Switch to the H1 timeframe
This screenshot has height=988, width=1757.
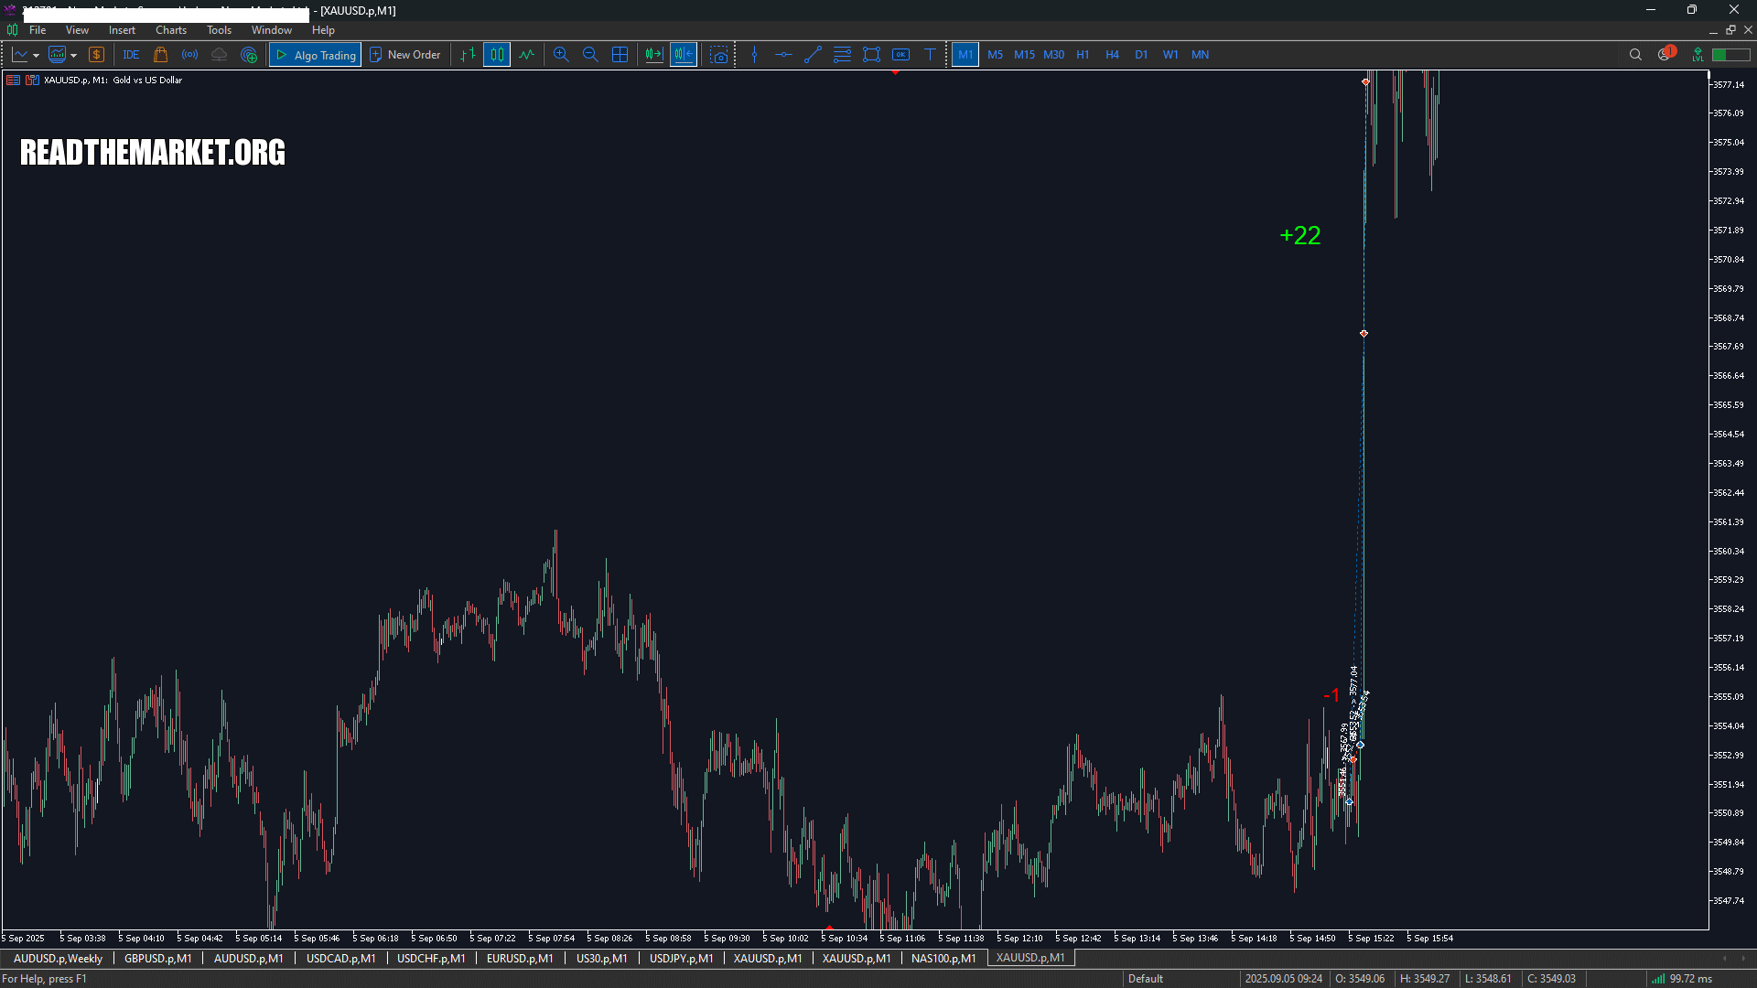click(1083, 54)
